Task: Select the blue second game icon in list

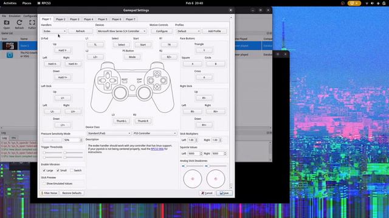Action: pyautogui.click(x=10, y=54)
